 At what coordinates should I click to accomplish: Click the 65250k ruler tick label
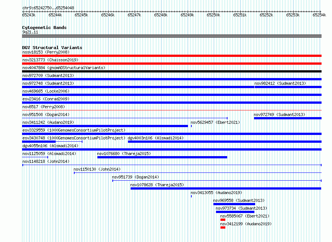click(213, 15)
